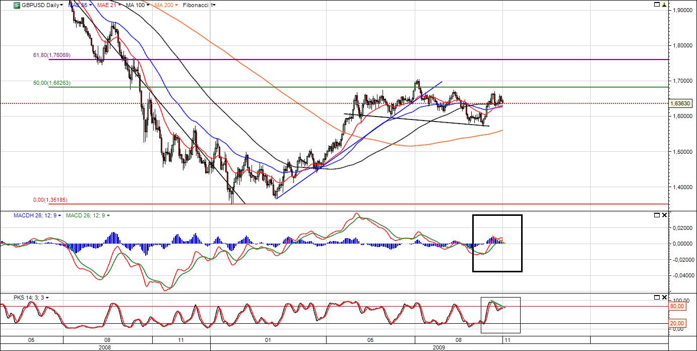
Task: Close the PKS stochastic panel
Action: tap(664, 298)
